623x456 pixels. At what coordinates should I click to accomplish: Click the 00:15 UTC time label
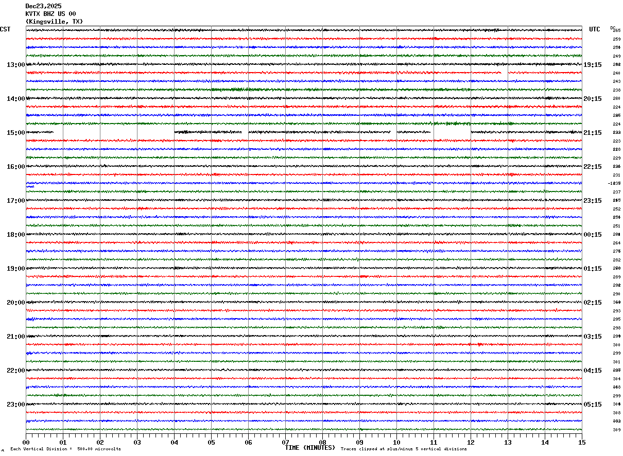[x=592, y=235]
